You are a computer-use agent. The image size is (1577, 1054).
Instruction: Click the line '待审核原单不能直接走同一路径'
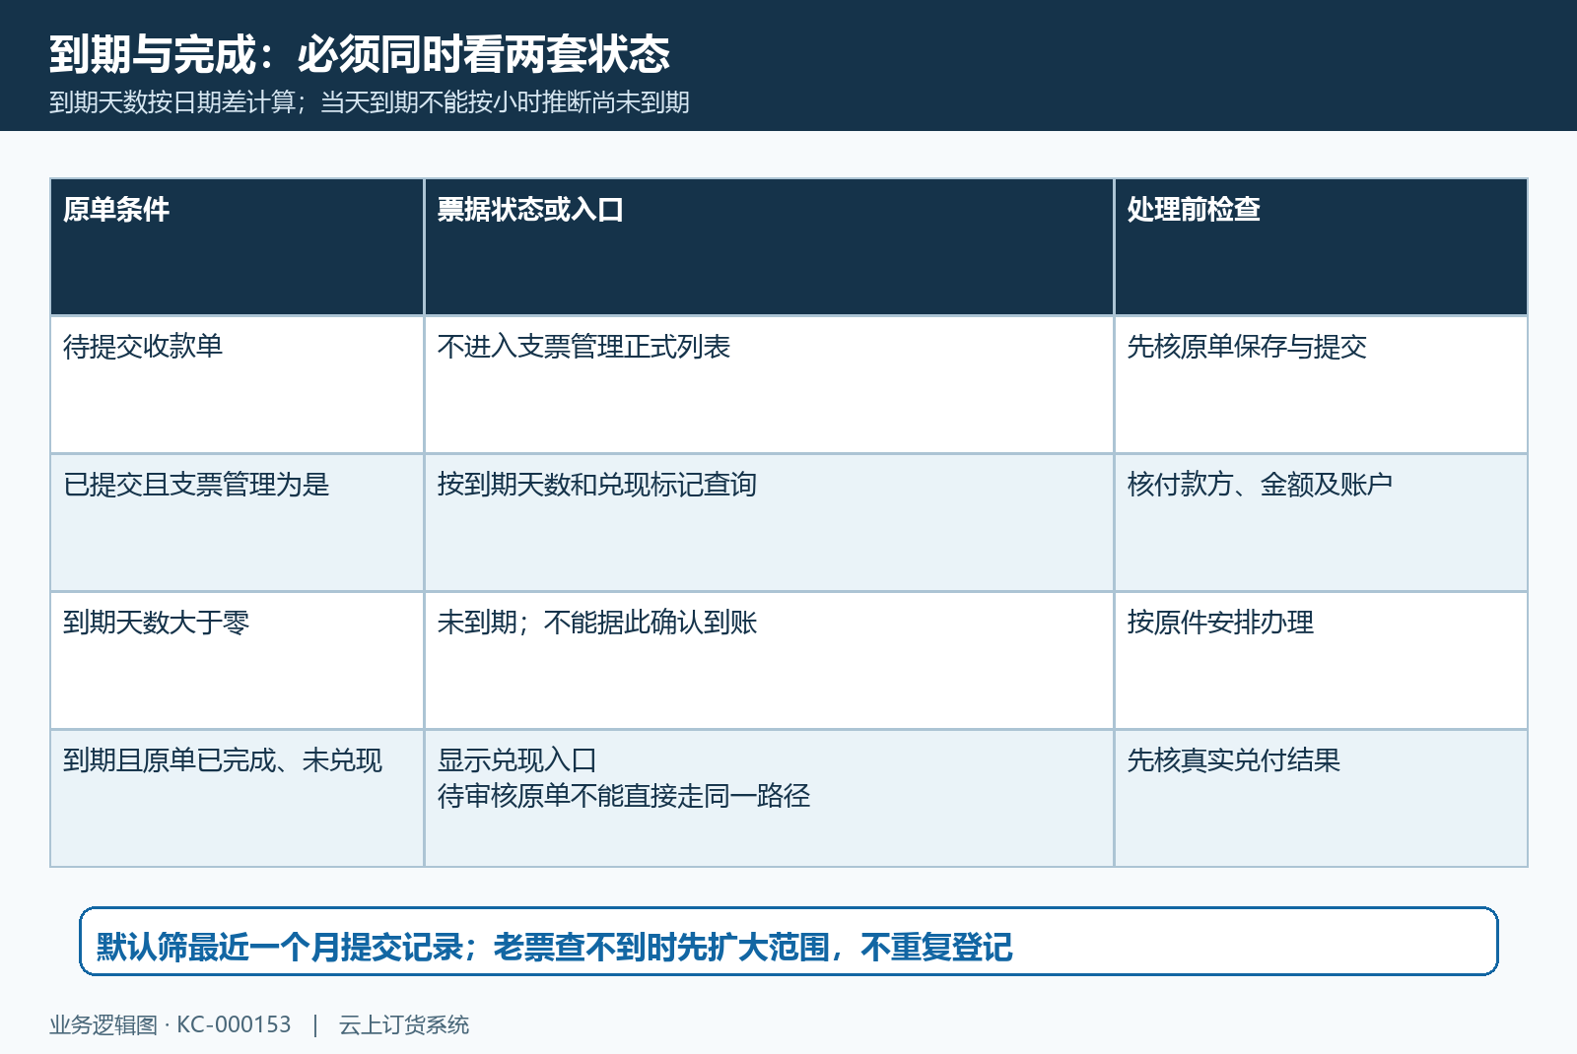624,796
